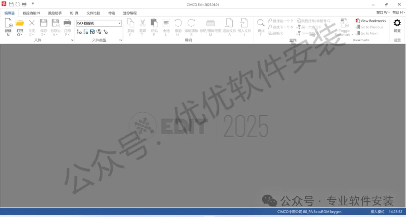Image resolution: width=406 pixels, height=217 pixels.
Task: Open a file using the 打开 folder icon
Action: coord(20,23)
